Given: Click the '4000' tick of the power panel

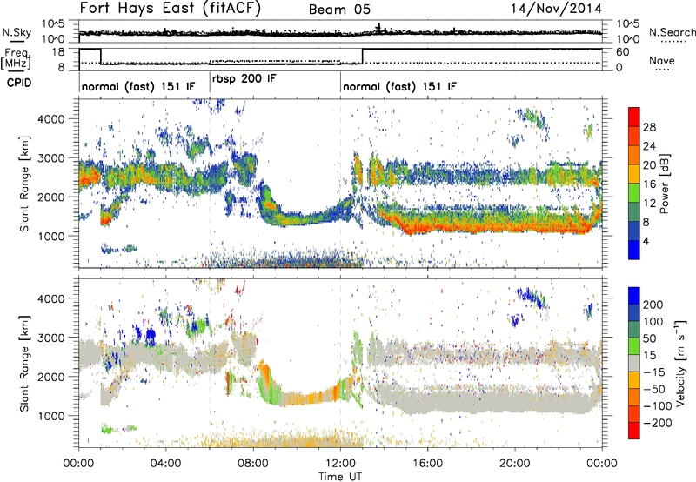Looking at the screenshot, I should [x=50, y=119].
